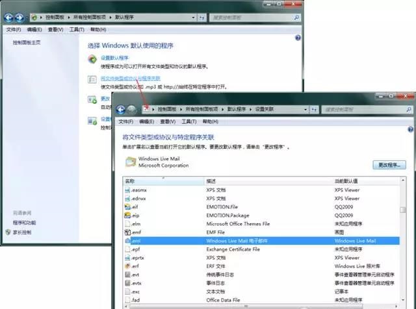Select the .eprtx row in list
This screenshot has width=416, height=309.
tap(262, 258)
